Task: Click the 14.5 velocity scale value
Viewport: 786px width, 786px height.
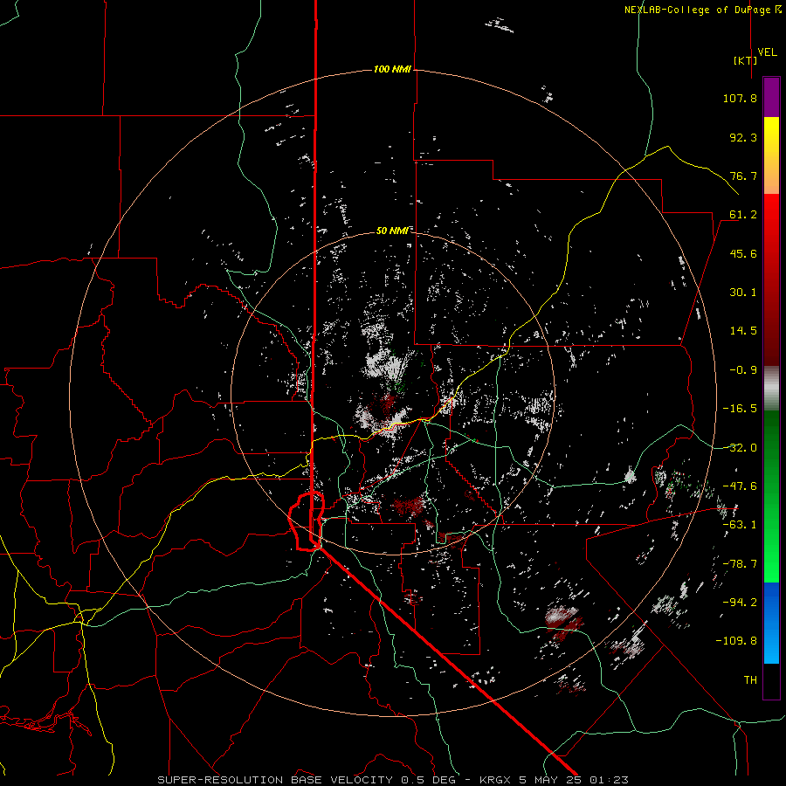Action: (x=743, y=331)
